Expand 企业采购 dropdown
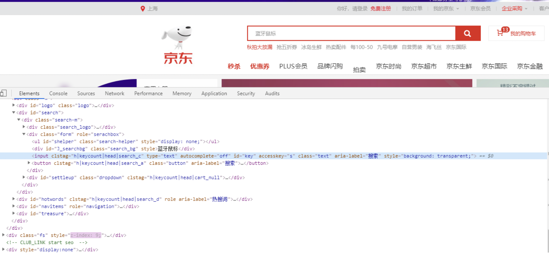Image resolution: width=549 pixels, height=258 pixels. point(514,9)
